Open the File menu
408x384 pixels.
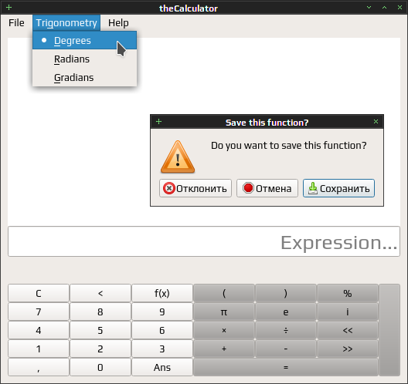pos(16,23)
